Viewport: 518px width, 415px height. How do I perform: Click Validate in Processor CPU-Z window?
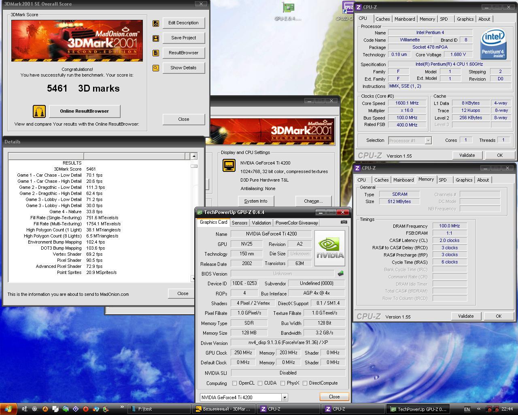[x=467, y=155]
